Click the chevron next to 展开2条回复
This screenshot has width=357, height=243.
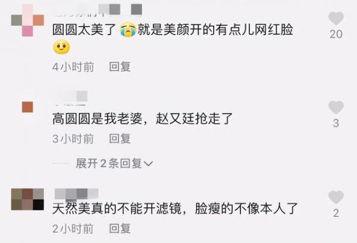tap(148, 163)
